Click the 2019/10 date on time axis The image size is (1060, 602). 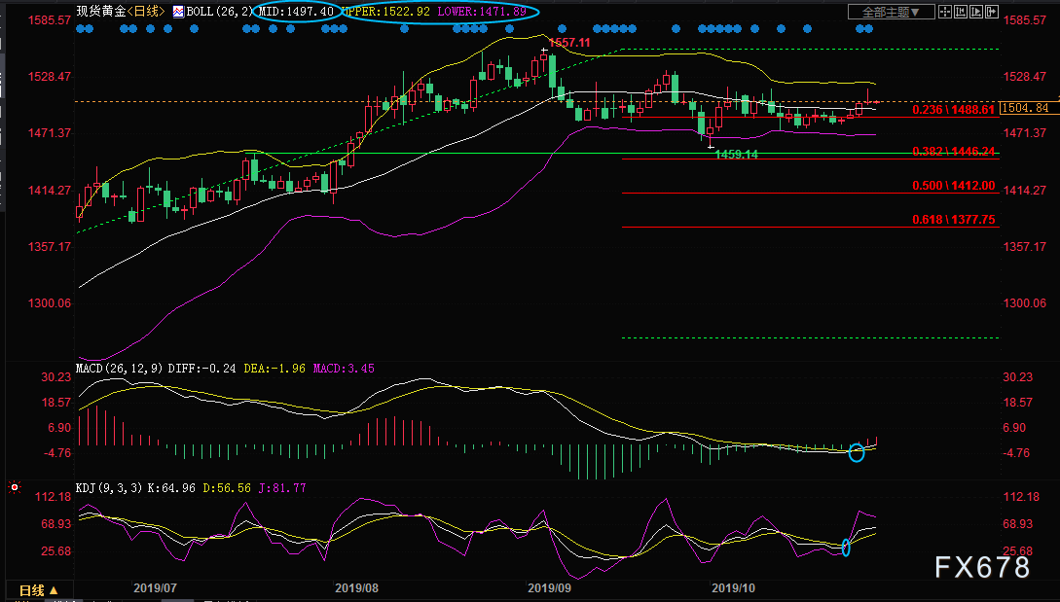point(734,587)
